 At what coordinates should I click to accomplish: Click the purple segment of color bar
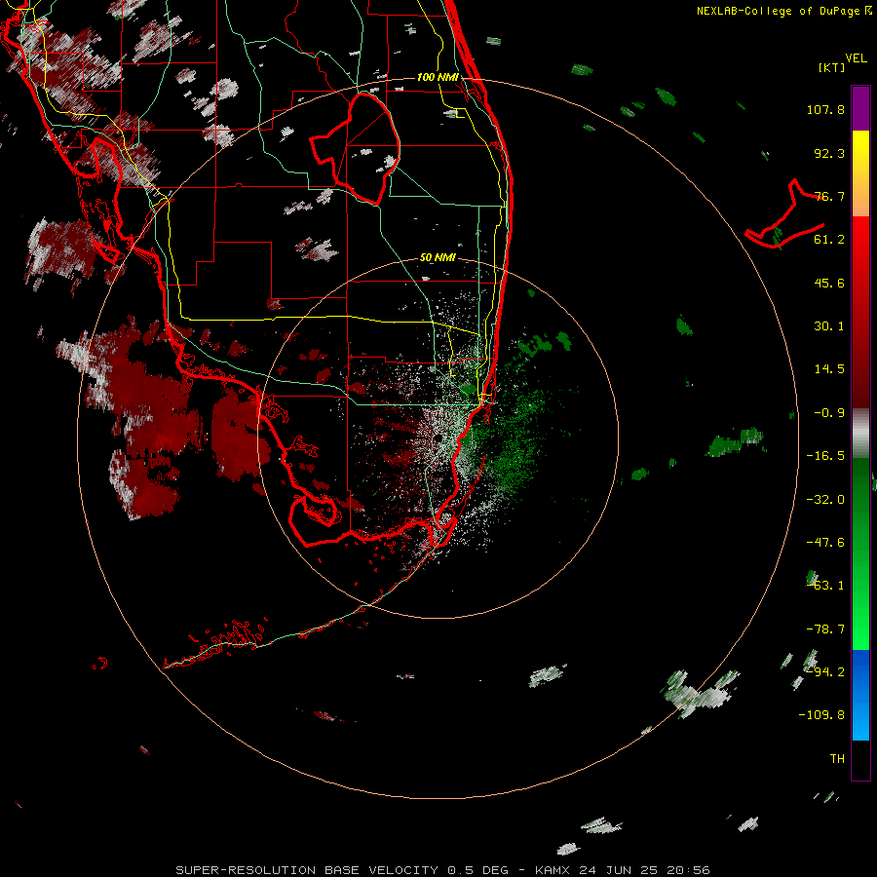tap(860, 108)
